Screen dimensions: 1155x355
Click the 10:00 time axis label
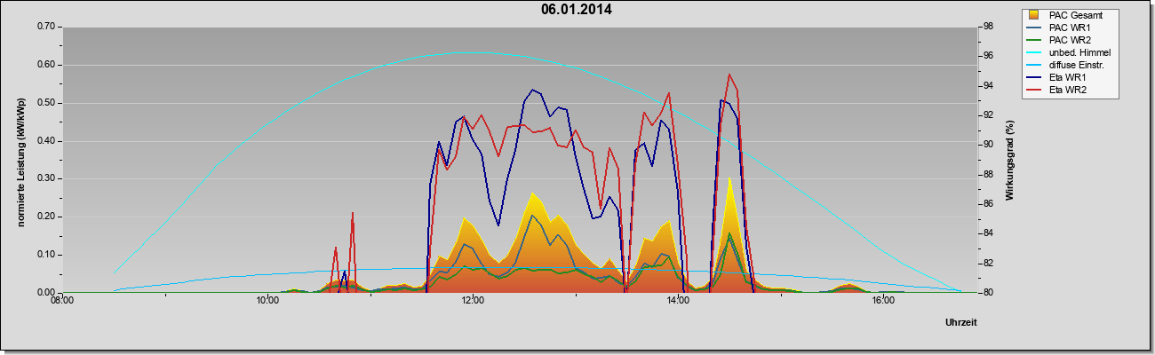point(267,301)
